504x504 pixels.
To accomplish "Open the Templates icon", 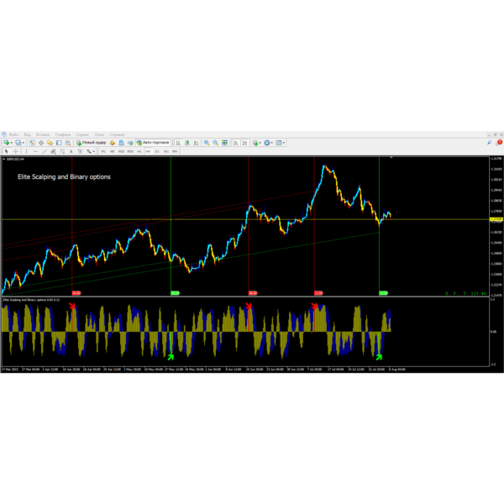I will point(279,143).
